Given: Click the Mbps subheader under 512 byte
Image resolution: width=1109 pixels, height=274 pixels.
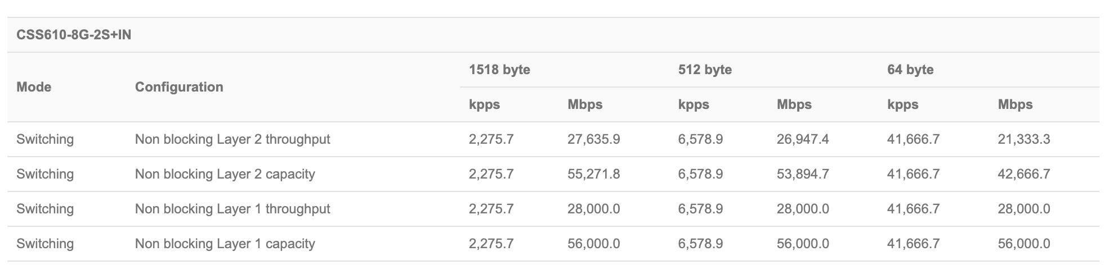Looking at the screenshot, I should (x=794, y=104).
